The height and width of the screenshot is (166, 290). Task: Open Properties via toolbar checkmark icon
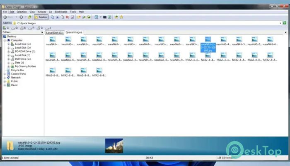pos(72,17)
